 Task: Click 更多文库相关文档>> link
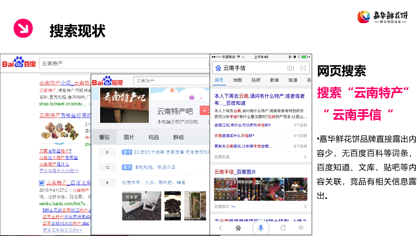tap(62, 230)
